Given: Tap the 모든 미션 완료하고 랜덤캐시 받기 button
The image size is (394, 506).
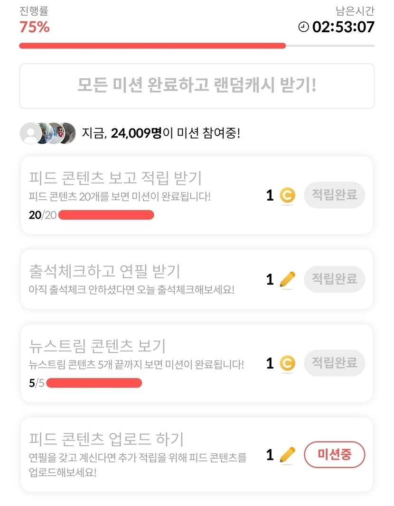Looking at the screenshot, I should click(x=197, y=86).
